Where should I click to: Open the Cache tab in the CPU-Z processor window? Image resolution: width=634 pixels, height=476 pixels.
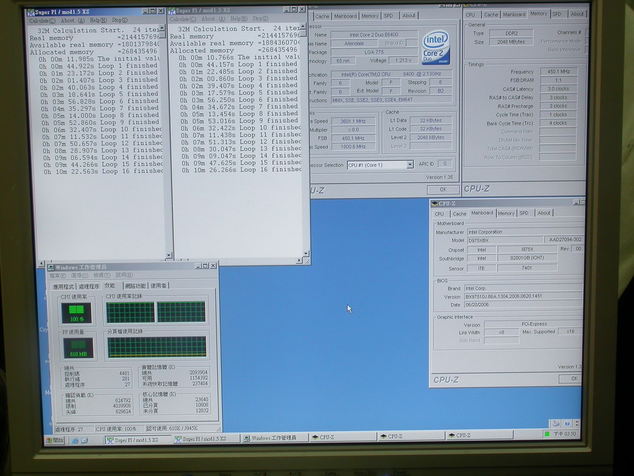322,16
